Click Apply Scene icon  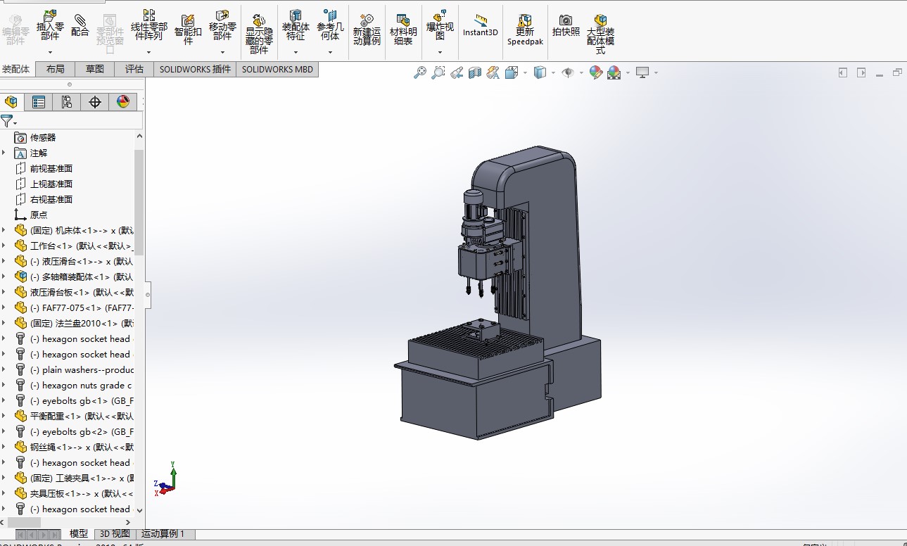[614, 72]
